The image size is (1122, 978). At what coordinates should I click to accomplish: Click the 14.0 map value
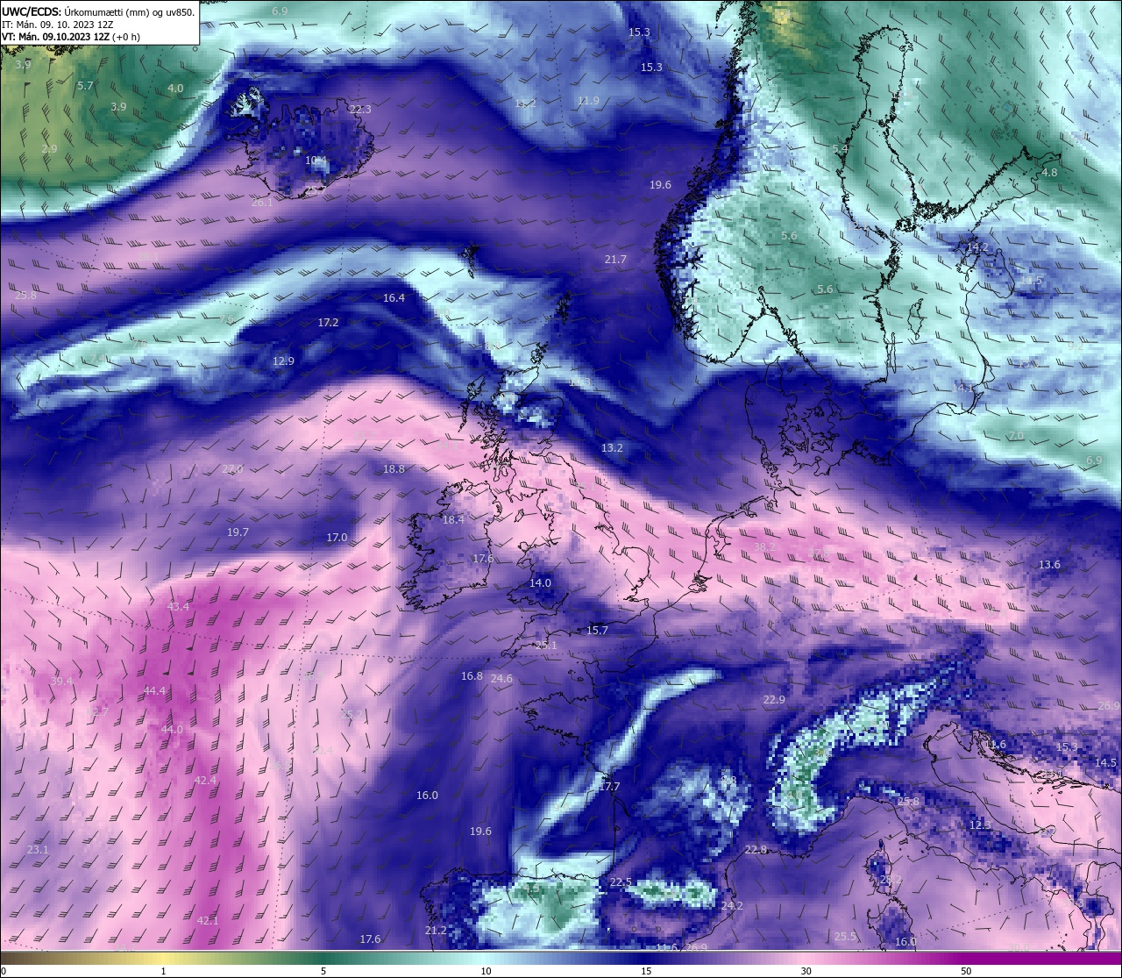[x=540, y=583]
